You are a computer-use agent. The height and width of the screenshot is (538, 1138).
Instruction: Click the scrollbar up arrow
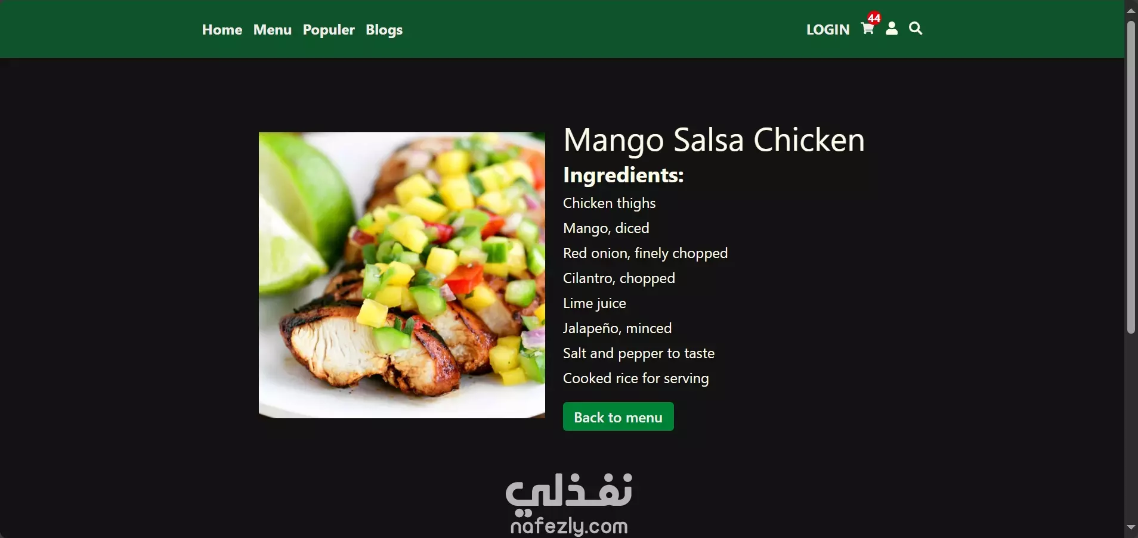1131,10
